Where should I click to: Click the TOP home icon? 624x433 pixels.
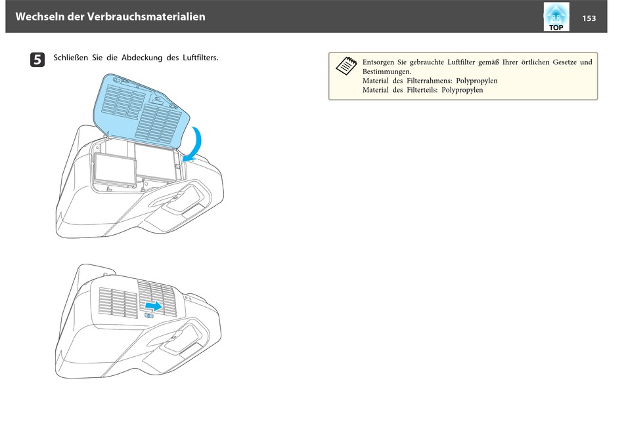pyautogui.click(x=556, y=17)
